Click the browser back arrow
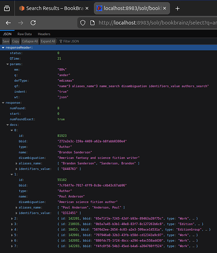The image size is (217, 253). [8, 23]
